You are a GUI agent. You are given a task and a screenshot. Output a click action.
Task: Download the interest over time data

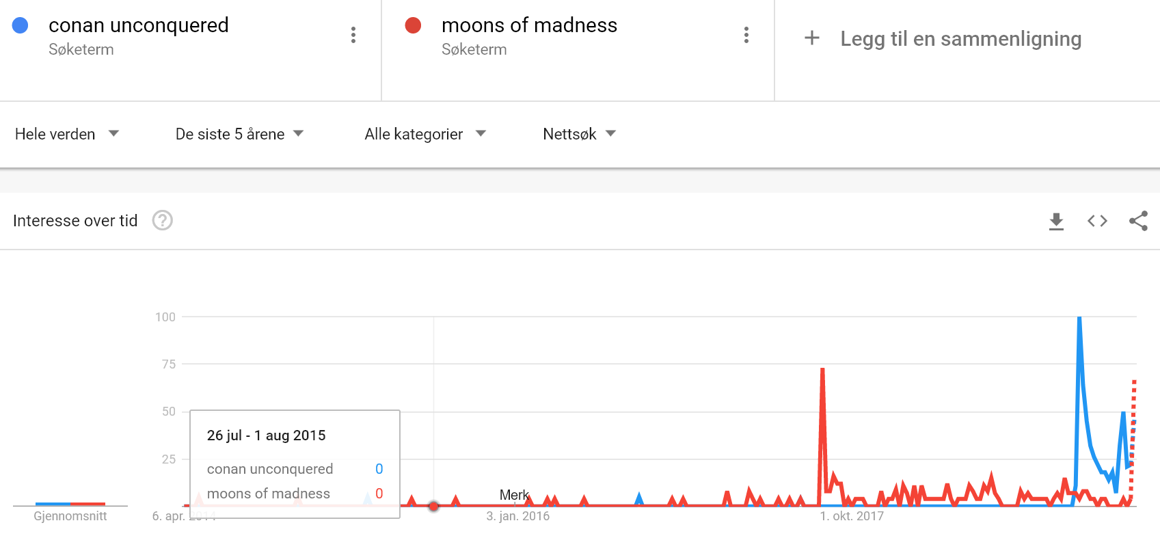pyautogui.click(x=1056, y=221)
